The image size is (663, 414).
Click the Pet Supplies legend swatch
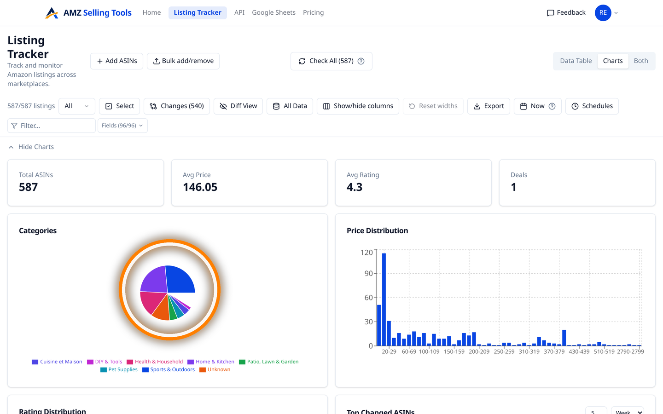(x=104, y=370)
